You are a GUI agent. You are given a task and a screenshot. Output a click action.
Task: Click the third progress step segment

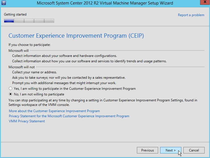tap(29, 21)
